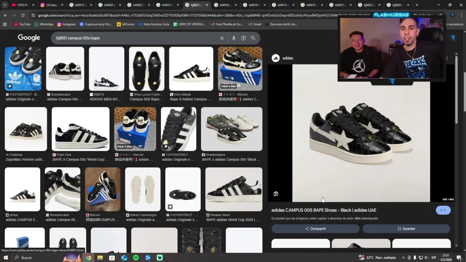The width and height of the screenshot is (466, 262).
Task: Click the 'Zapatillas Hombre adid...' caption
Action: tap(25, 159)
